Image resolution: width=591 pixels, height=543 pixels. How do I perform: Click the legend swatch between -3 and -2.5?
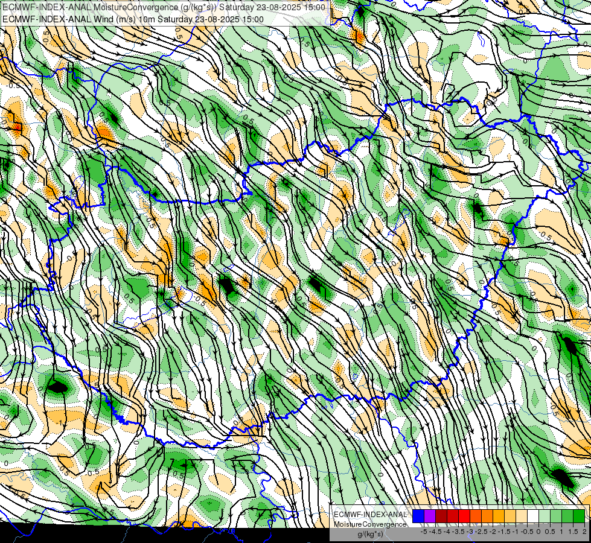[x=476, y=516]
